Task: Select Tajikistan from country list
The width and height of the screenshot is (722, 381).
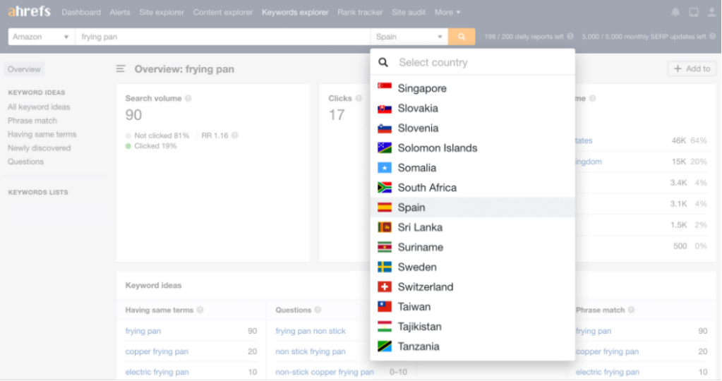Action: 472,327
